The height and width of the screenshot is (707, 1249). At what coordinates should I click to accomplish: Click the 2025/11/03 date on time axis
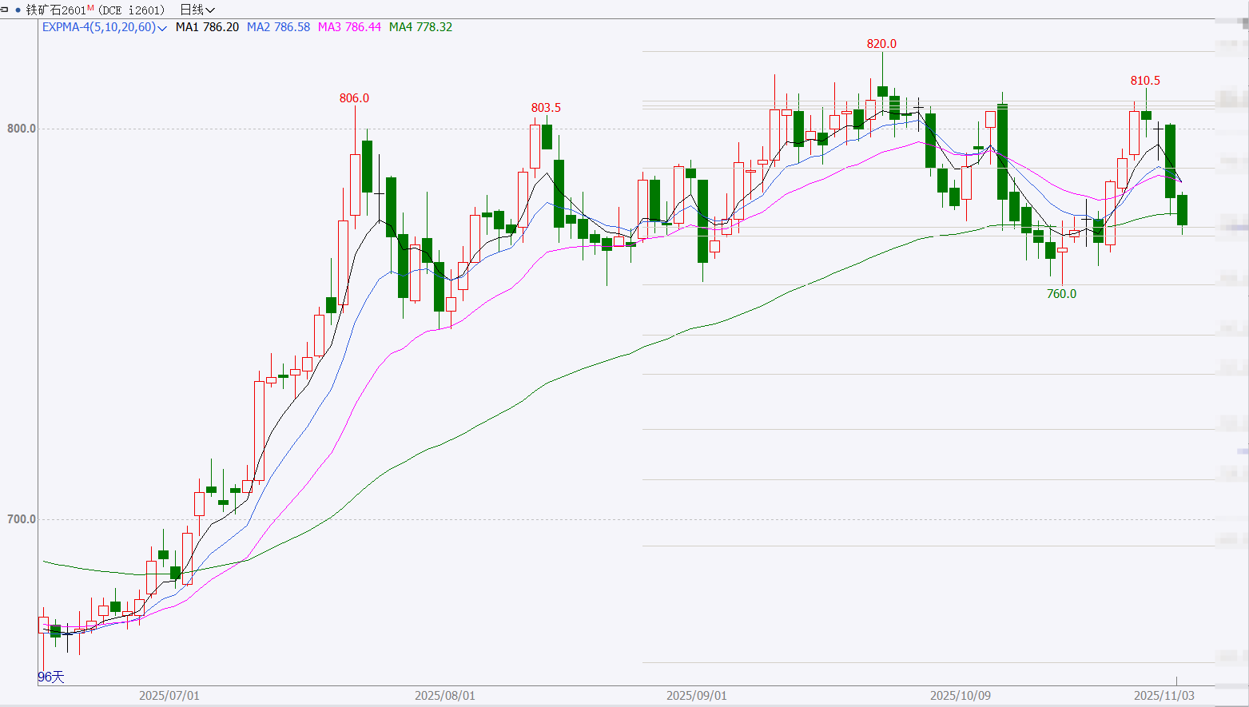1164,696
